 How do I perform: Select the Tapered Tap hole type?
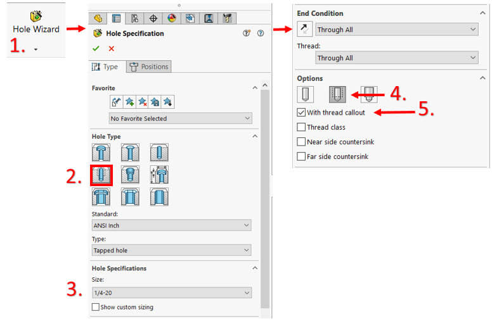[x=130, y=175]
